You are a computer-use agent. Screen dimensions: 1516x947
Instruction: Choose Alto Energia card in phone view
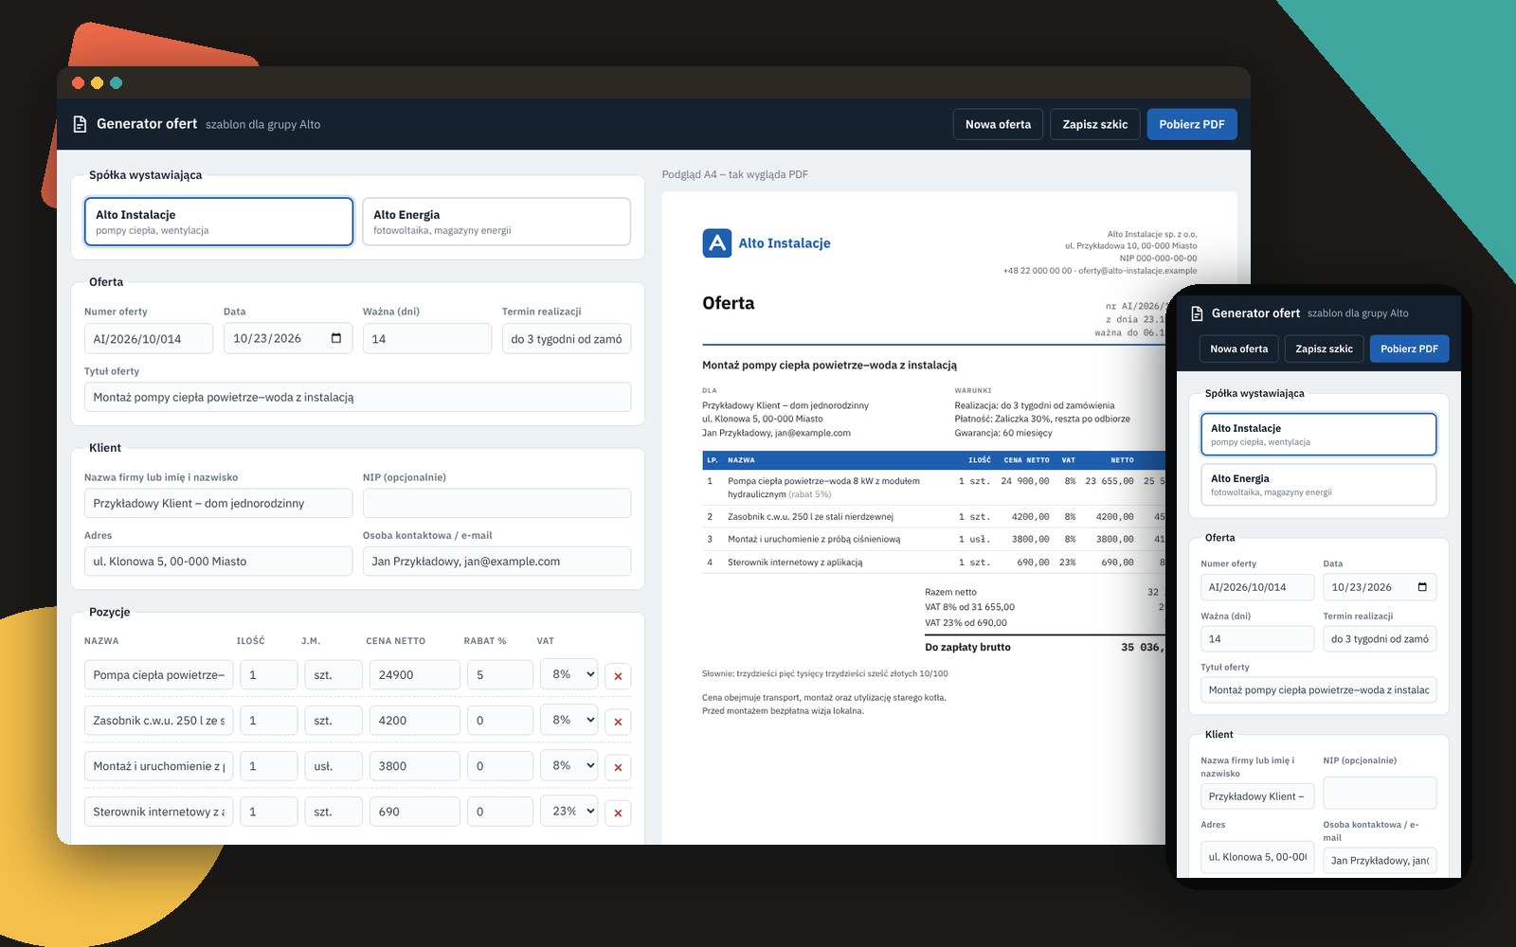pos(1318,485)
